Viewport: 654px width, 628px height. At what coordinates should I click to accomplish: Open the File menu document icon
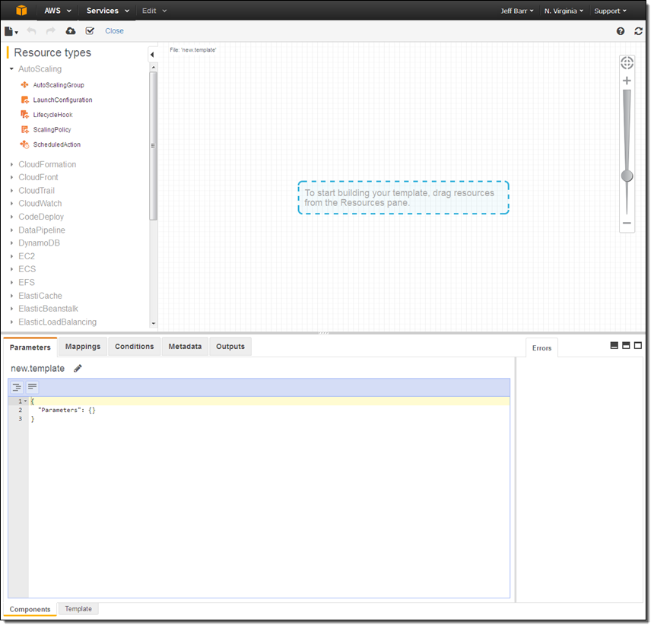click(x=10, y=31)
